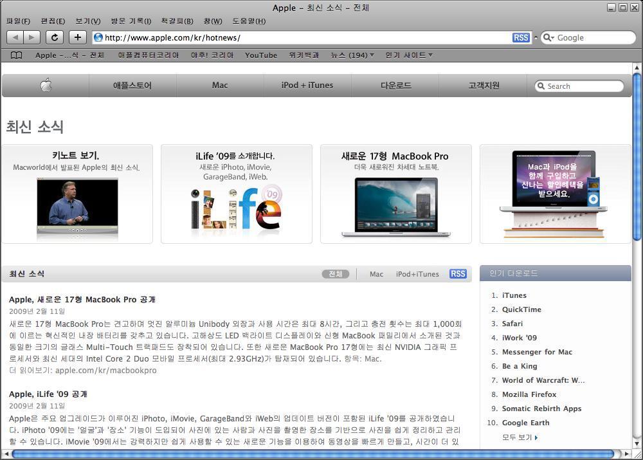The height and width of the screenshot is (460, 643).
Task: Reload the page with the refresh button
Action: [x=54, y=37]
